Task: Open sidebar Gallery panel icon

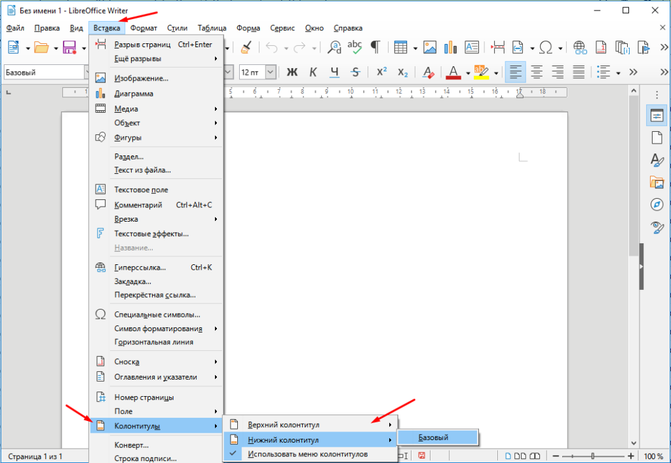Action: (657, 182)
